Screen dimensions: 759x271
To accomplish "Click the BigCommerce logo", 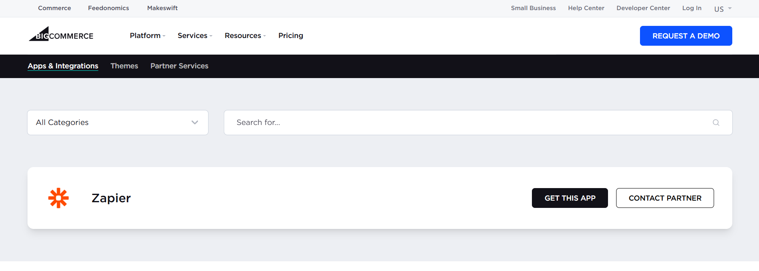I will 61,35.
